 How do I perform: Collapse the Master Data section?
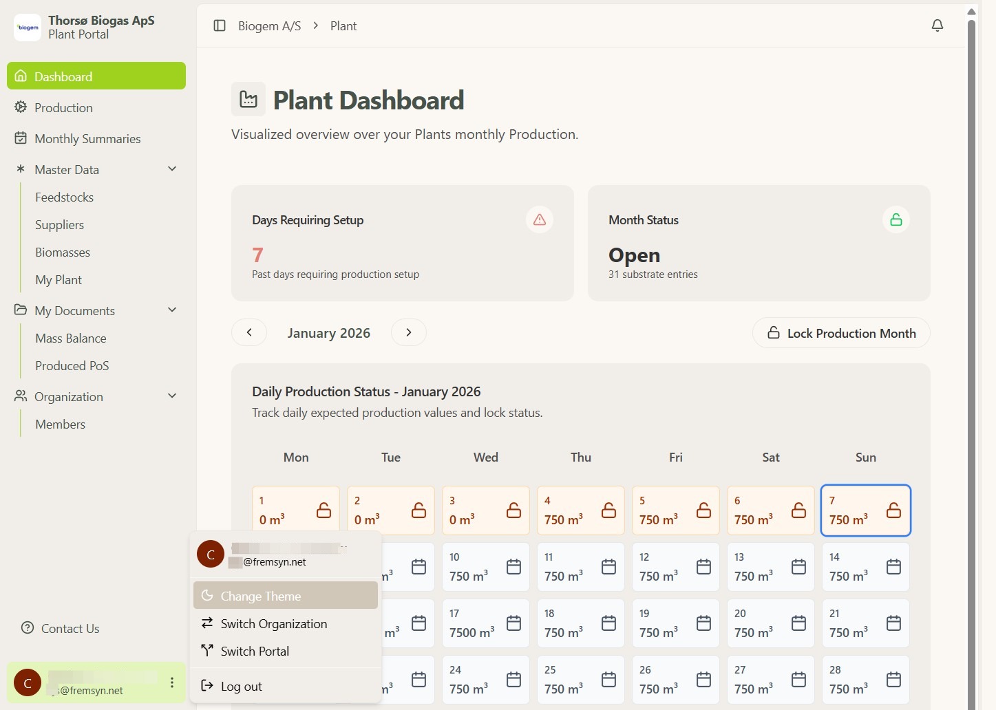click(172, 169)
